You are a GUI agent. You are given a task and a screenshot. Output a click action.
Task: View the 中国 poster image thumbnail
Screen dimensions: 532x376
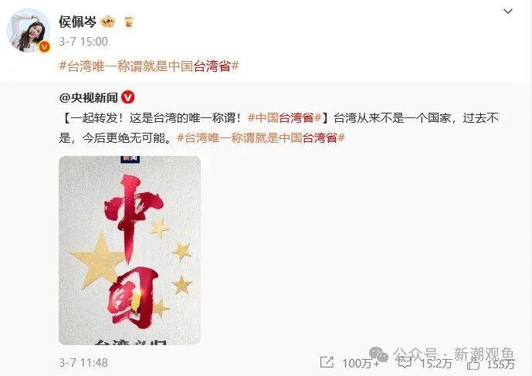(x=130, y=250)
